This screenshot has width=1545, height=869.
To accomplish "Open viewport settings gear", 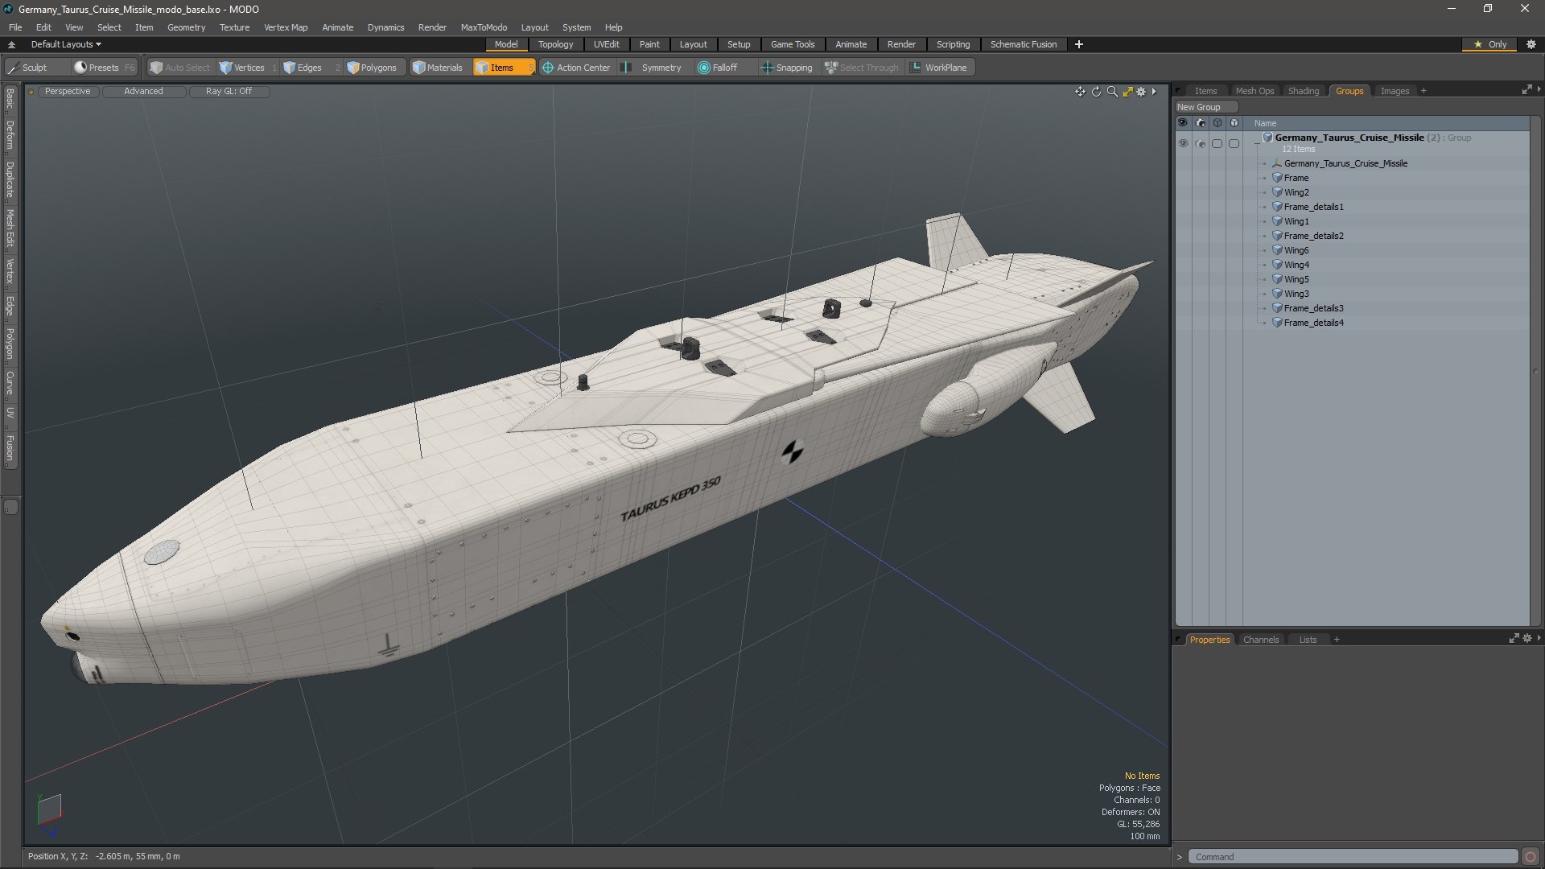I will tap(1141, 92).
